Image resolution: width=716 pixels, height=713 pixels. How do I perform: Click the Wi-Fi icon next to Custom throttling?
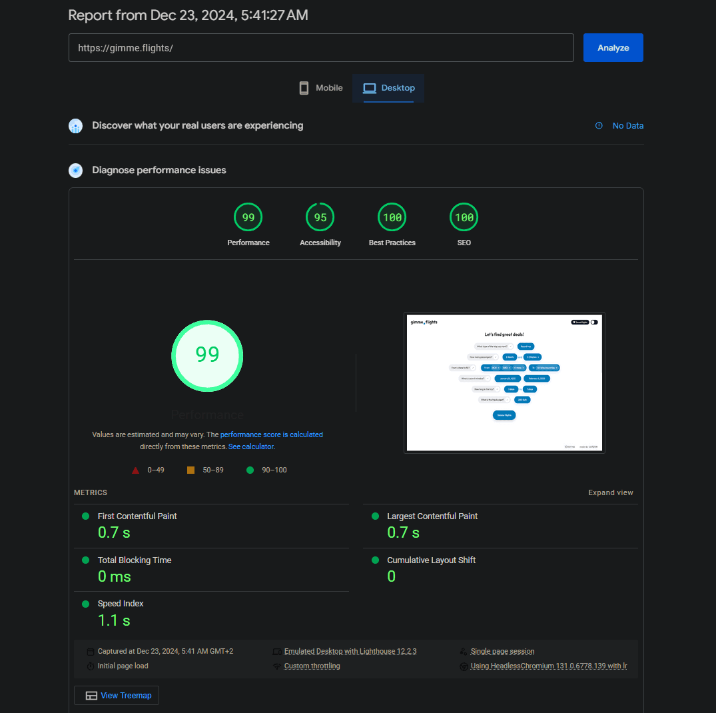pyautogui.click(x=277, y=666)
